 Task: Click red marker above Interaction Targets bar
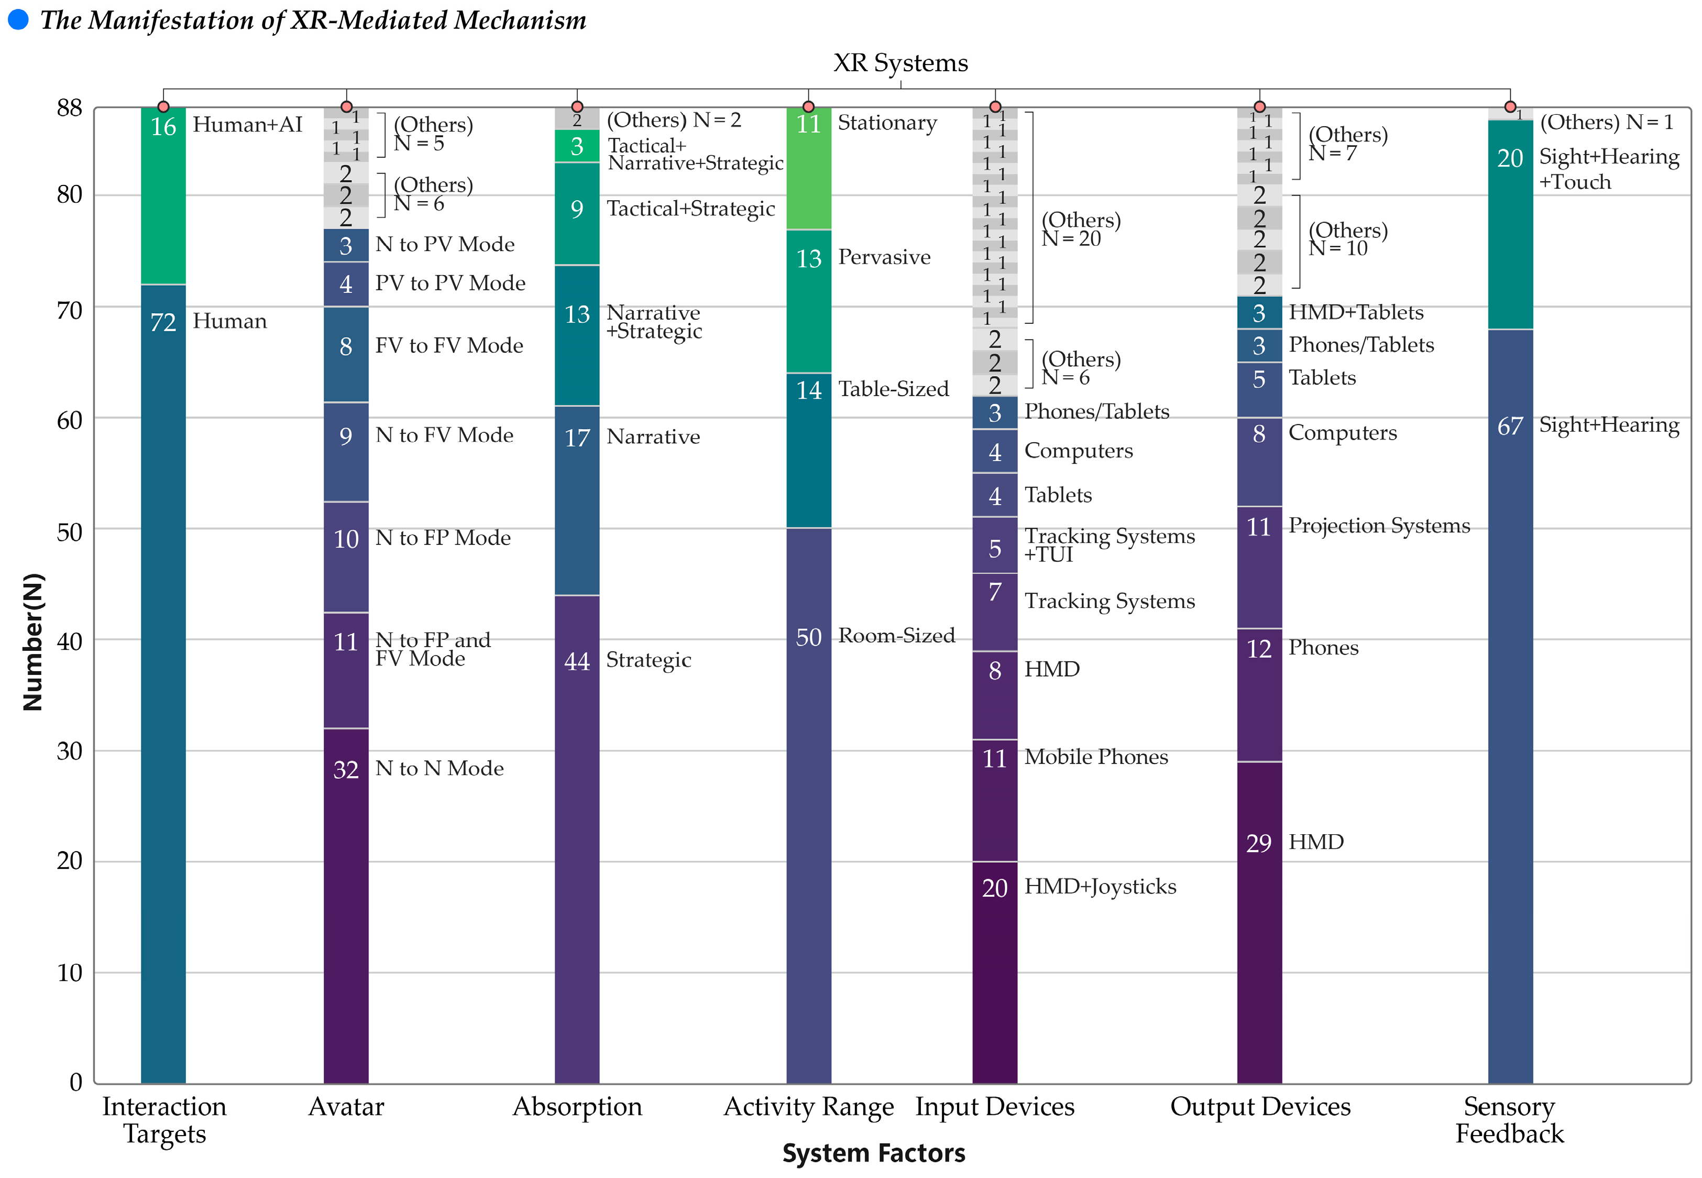point(163,107)
